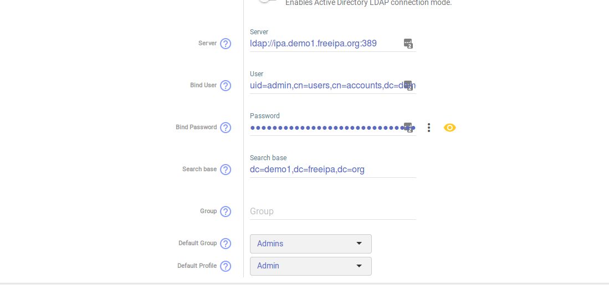Open help icon next to Search base

click(x=226, y=170)
